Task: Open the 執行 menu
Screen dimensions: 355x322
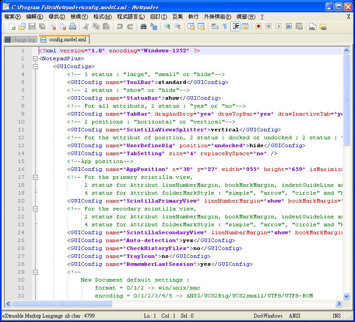Action: click(x=193, y=17)
